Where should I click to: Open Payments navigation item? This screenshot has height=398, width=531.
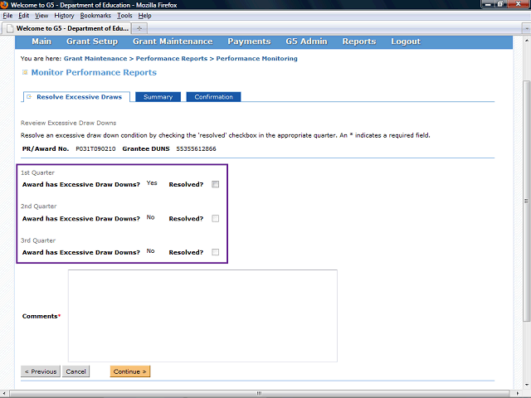249,41
